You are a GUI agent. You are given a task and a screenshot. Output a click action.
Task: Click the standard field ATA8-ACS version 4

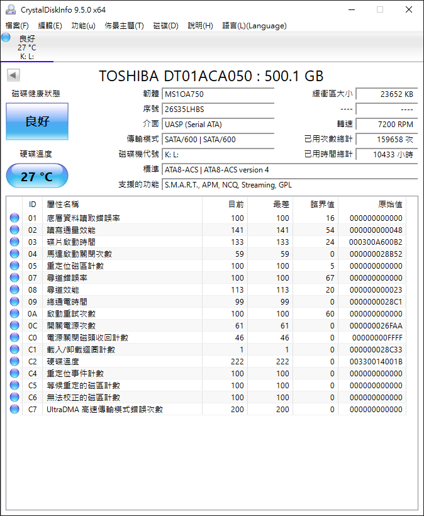click(290, 170)
